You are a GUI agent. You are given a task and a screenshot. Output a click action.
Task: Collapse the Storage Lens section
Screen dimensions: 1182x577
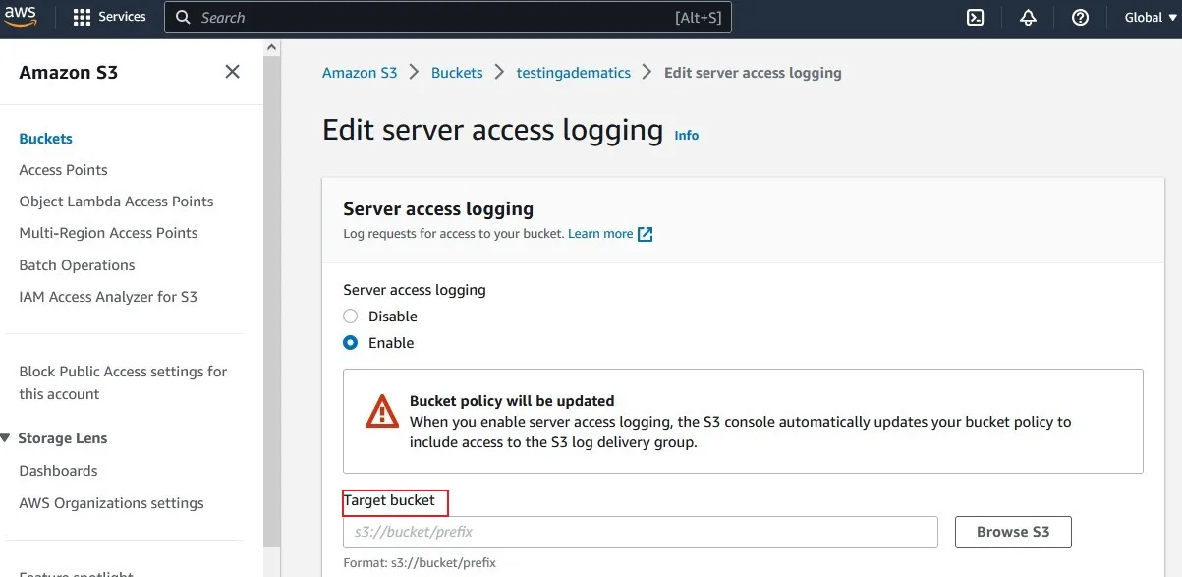pyautogui.click(x=6, y=438)
